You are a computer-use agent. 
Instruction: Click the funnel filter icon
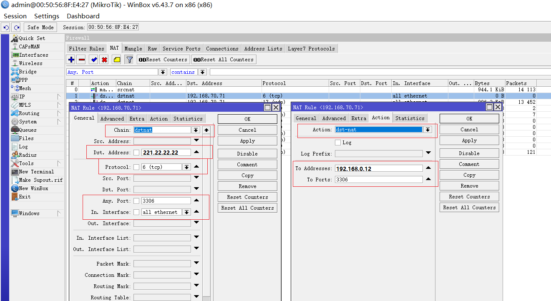[129, 60]
